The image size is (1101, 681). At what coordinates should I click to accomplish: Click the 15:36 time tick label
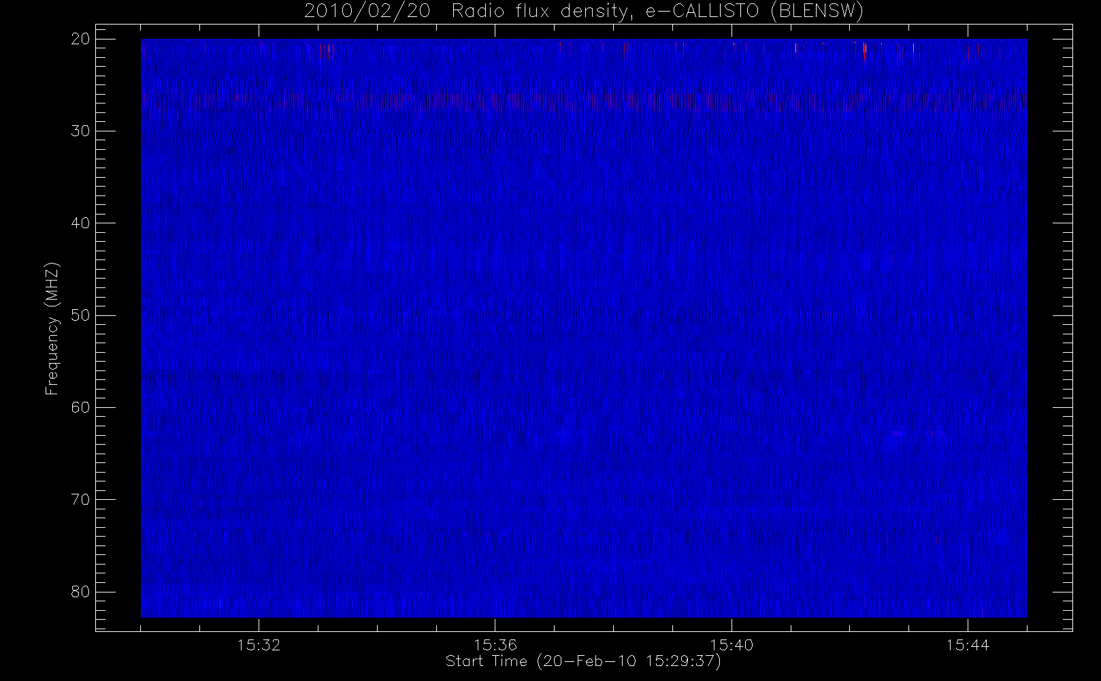[495, 644]
